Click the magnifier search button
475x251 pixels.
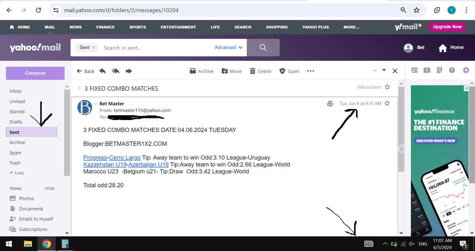coord(263,47)
